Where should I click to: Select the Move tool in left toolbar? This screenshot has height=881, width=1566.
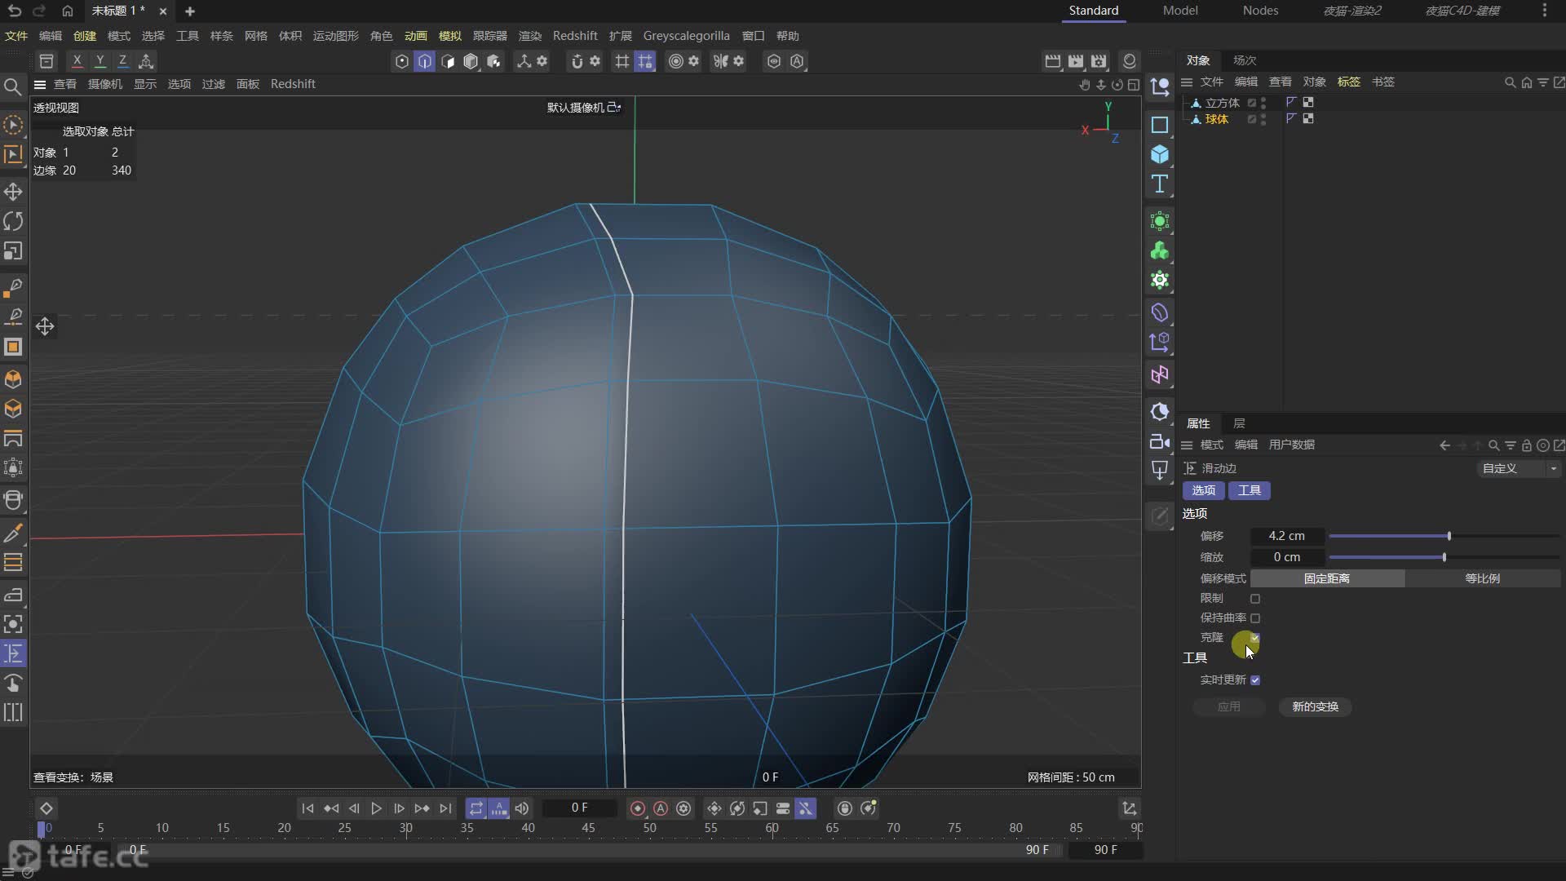coord(13,192)
